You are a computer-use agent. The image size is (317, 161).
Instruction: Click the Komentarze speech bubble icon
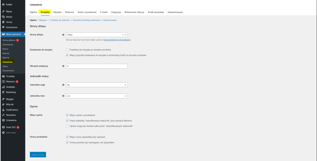3,27
